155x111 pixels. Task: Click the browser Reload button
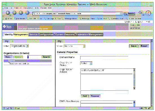21,13
